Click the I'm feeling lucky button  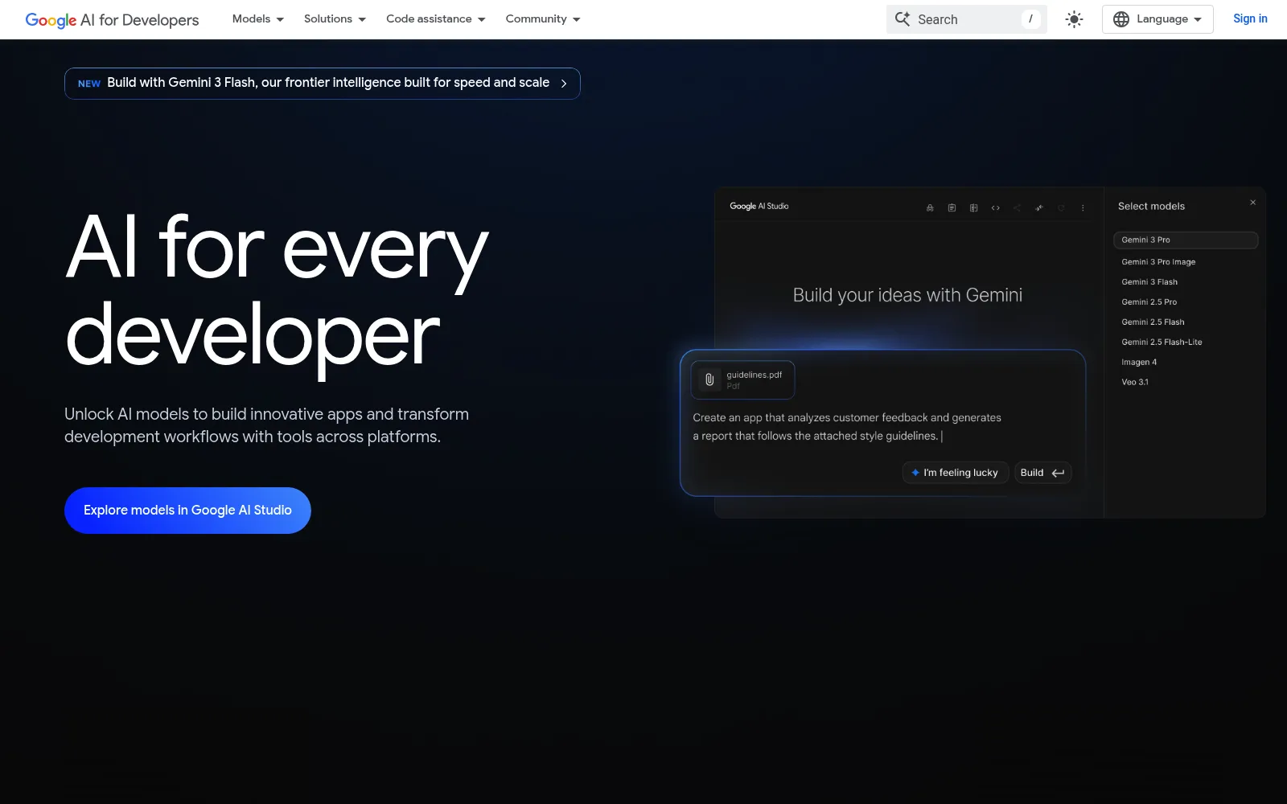tap(955, 473)
